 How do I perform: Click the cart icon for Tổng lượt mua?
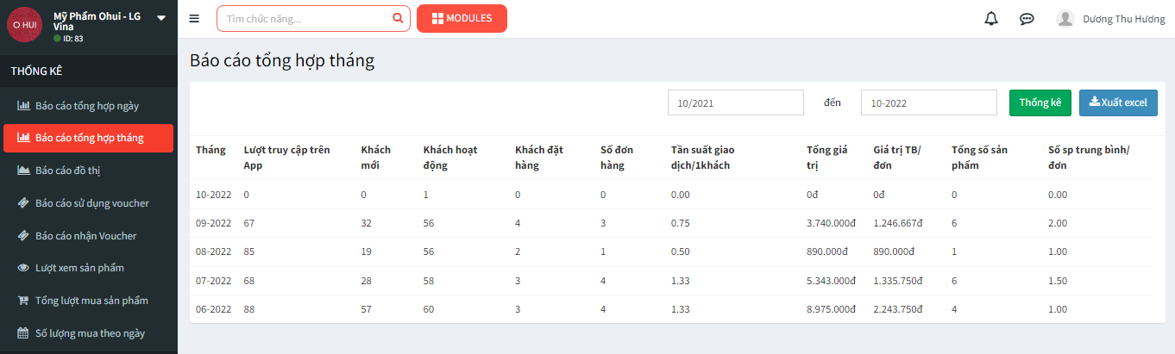point(24,301)
